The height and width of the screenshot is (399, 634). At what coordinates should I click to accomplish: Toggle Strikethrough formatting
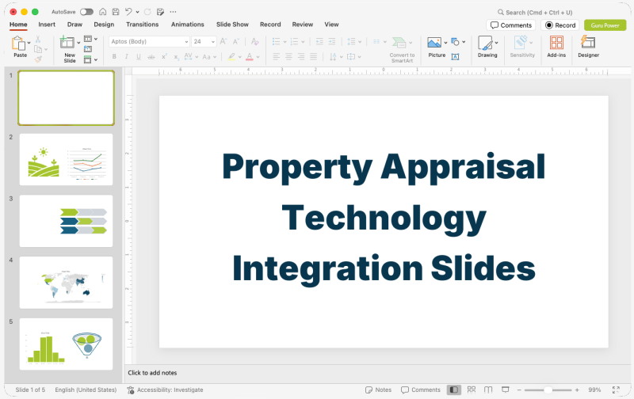[151, 57]
